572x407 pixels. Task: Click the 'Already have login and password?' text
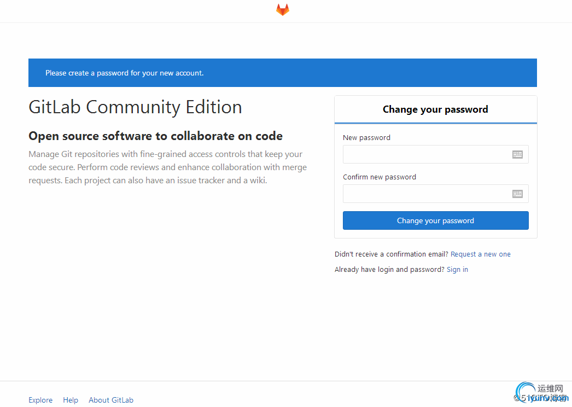(x=389, y=269)
